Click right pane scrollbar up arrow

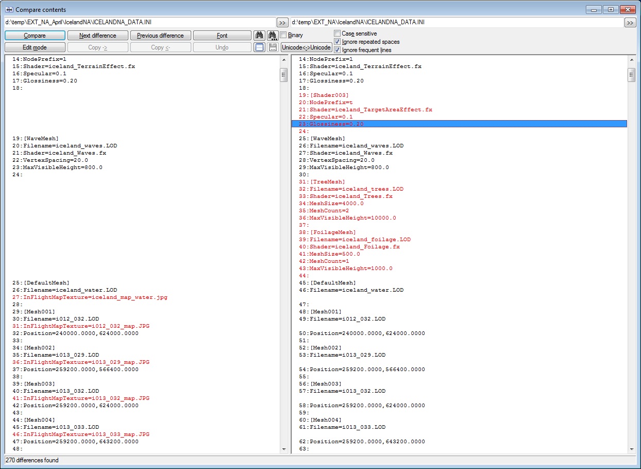[632, 60]
